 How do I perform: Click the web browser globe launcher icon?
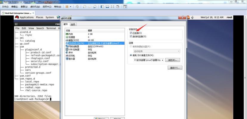coord(58,17)
